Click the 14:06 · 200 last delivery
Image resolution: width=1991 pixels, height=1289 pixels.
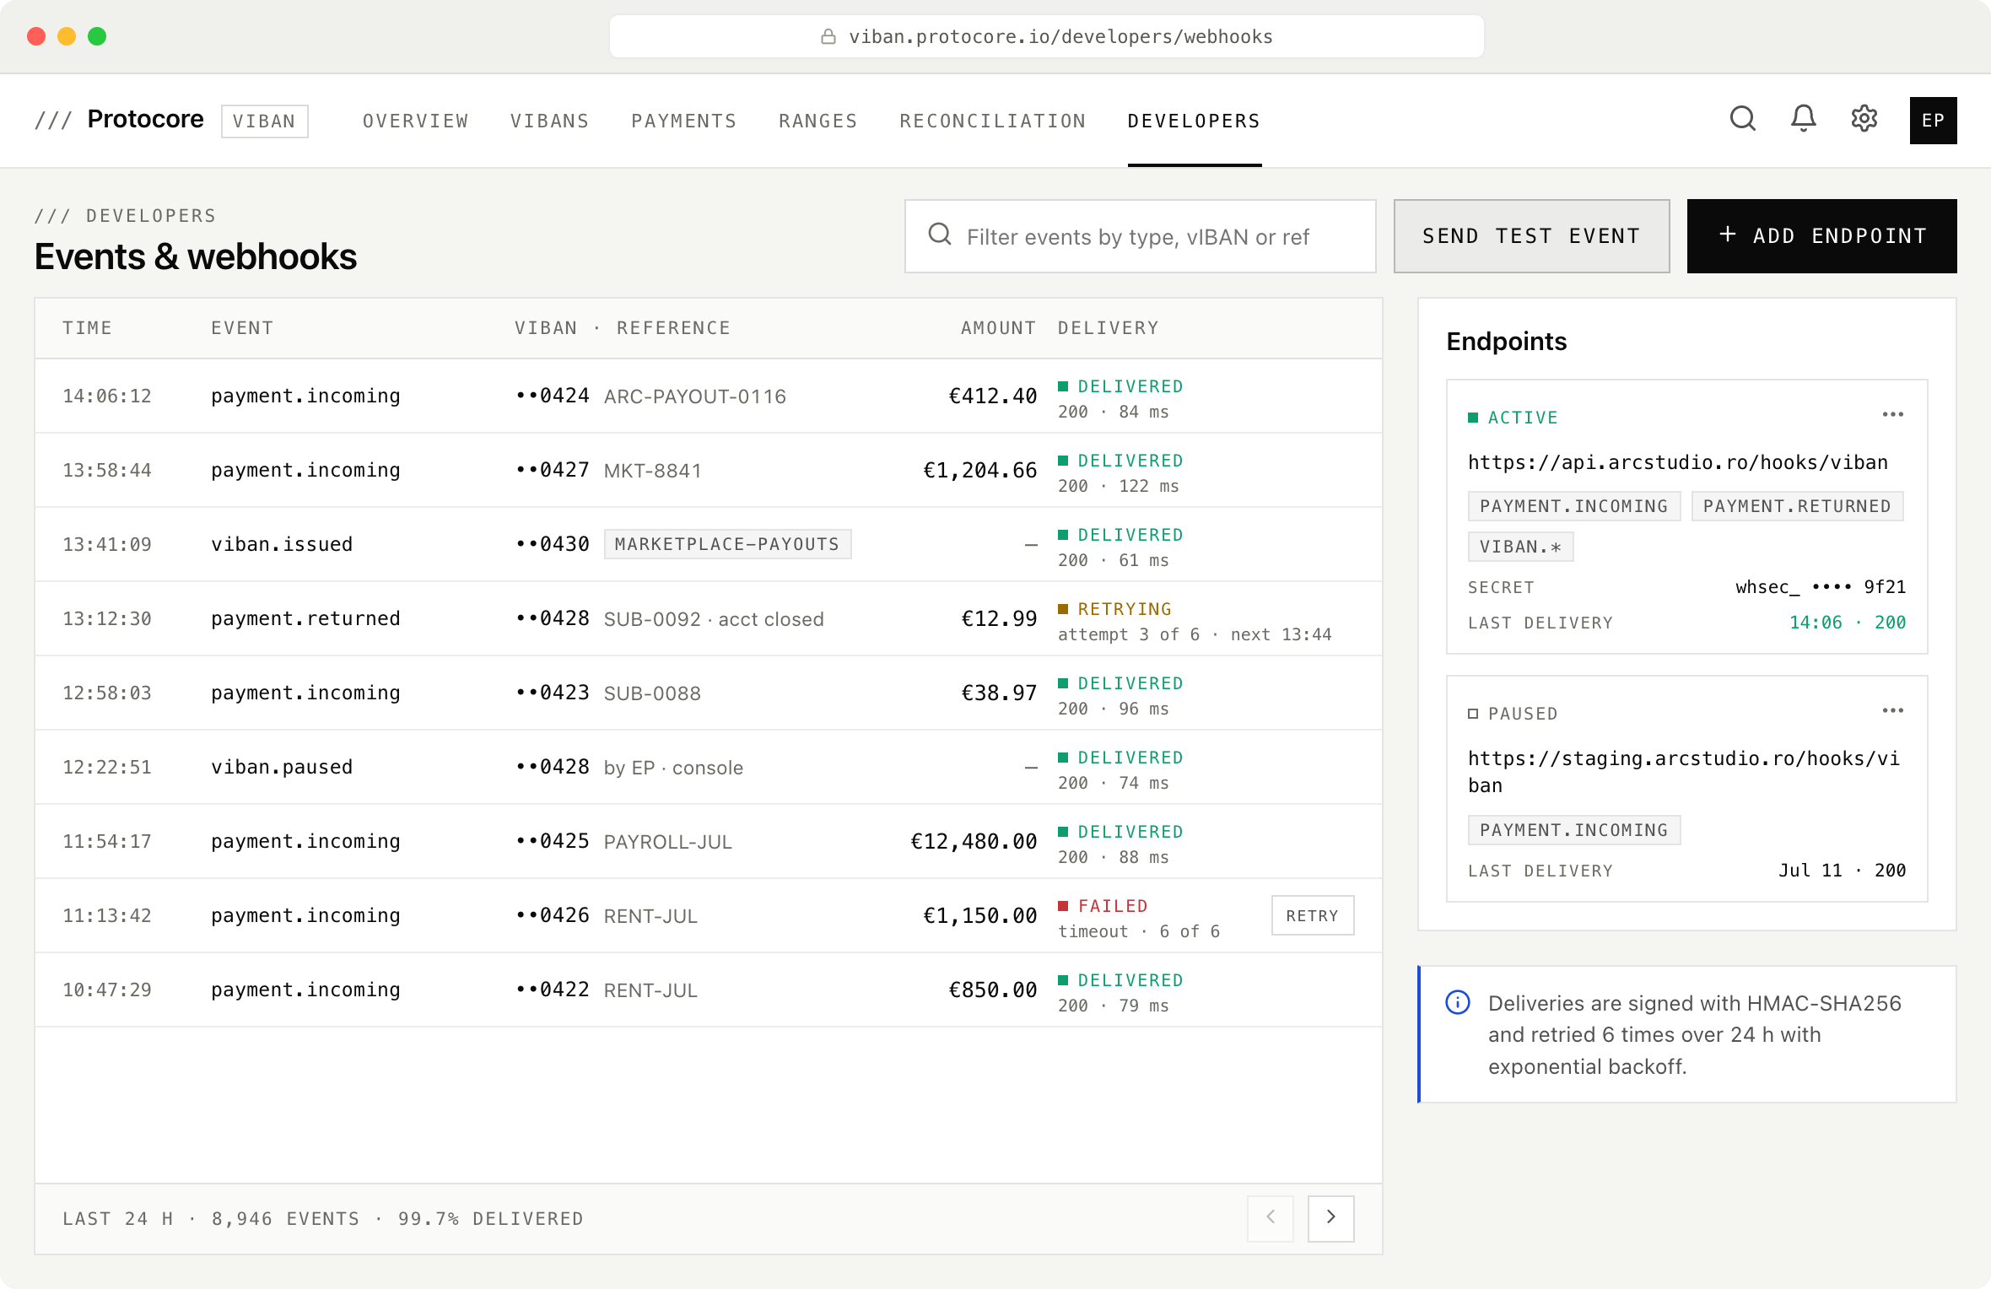tap(1848, 623)
